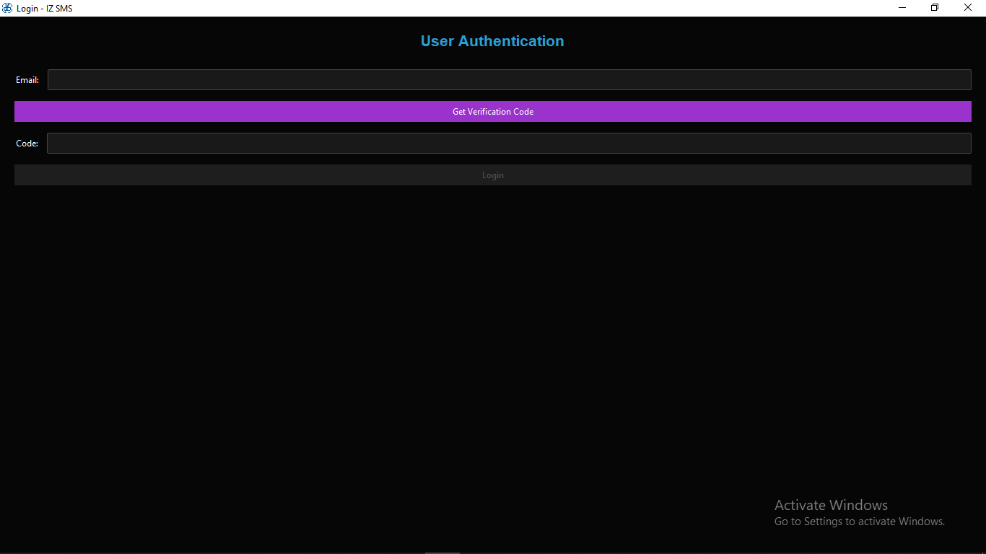The height and width of the screenshot is (554, 986).
Task: Select the User Authentication heading
Action: 492,41
